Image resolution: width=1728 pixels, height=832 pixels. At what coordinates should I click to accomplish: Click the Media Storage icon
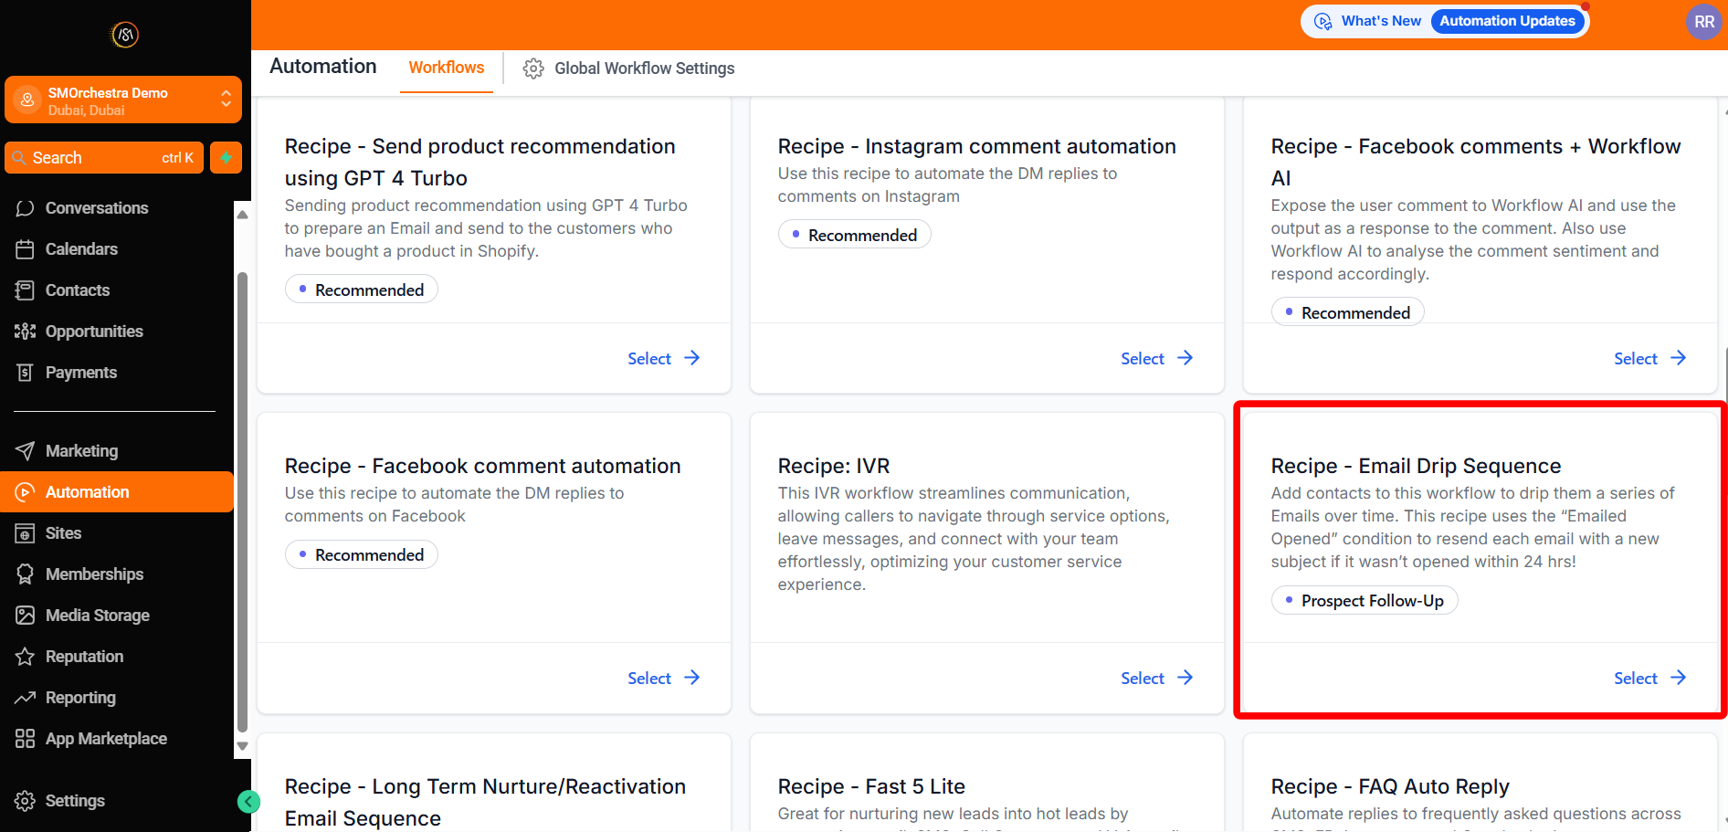25,616
